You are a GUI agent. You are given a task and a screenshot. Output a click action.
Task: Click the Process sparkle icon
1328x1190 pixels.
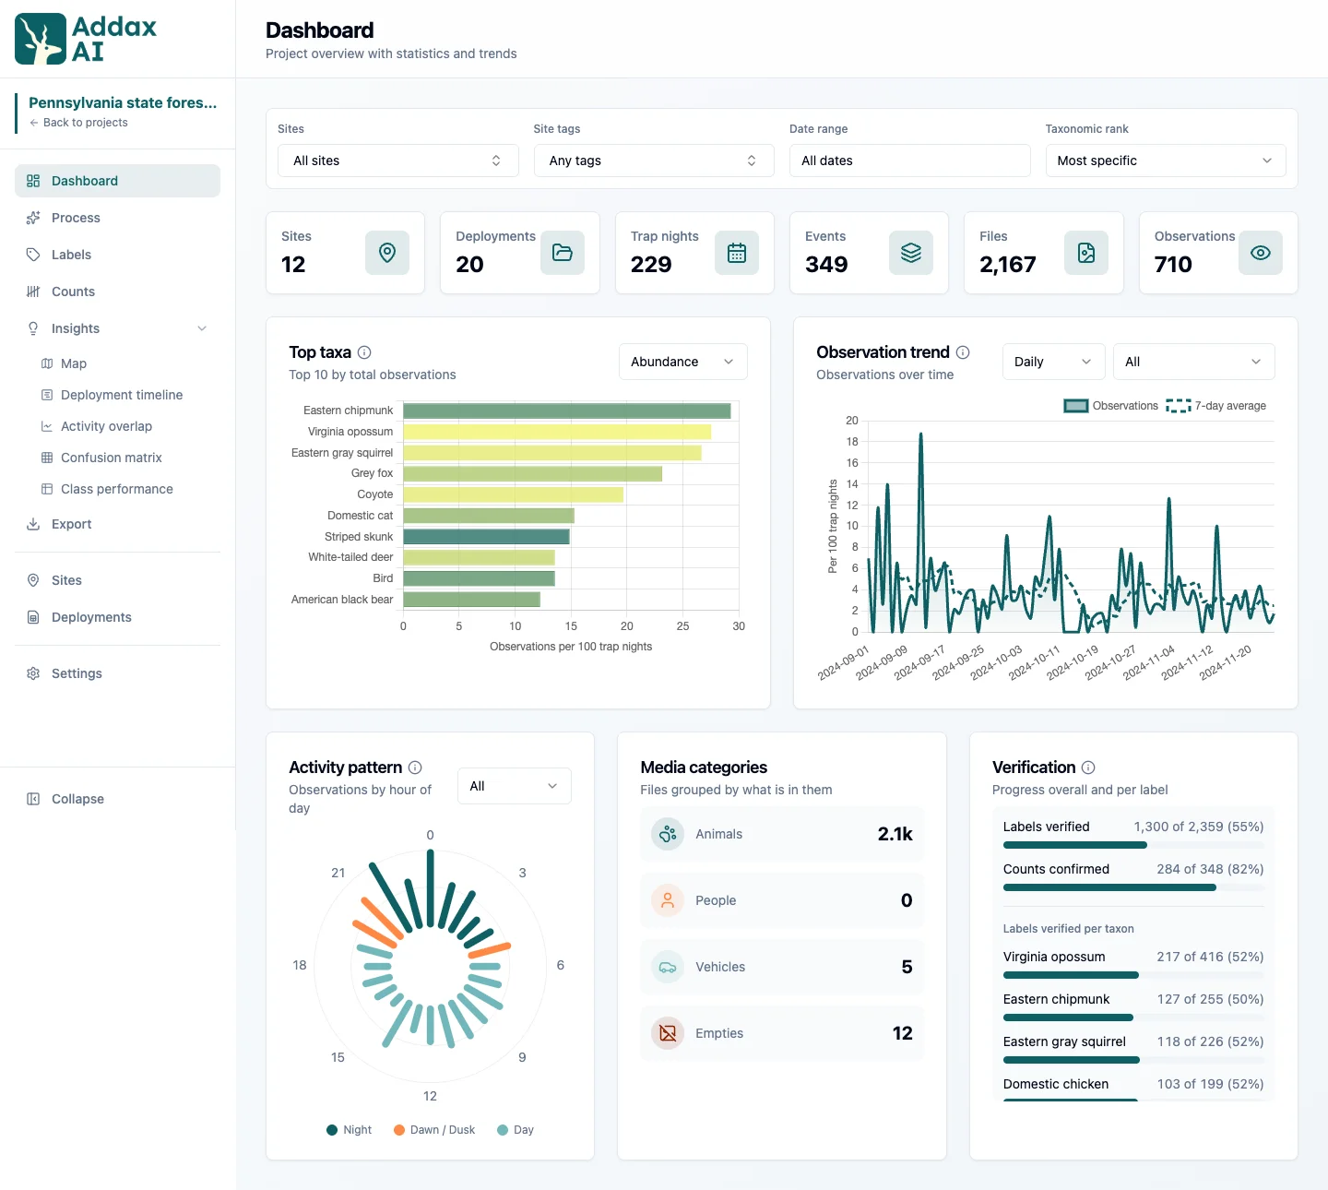tap(33, 218)
